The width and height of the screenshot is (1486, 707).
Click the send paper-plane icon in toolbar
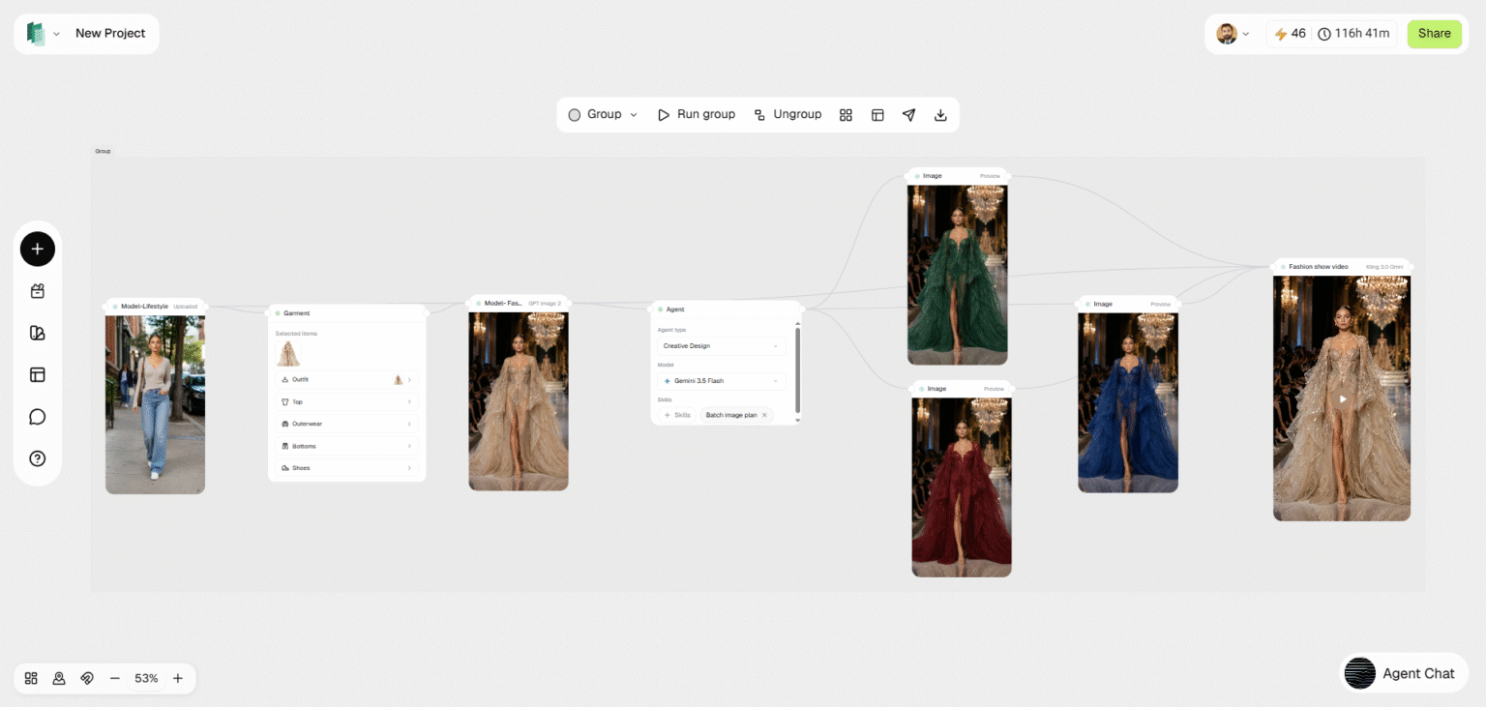[909, 115]
